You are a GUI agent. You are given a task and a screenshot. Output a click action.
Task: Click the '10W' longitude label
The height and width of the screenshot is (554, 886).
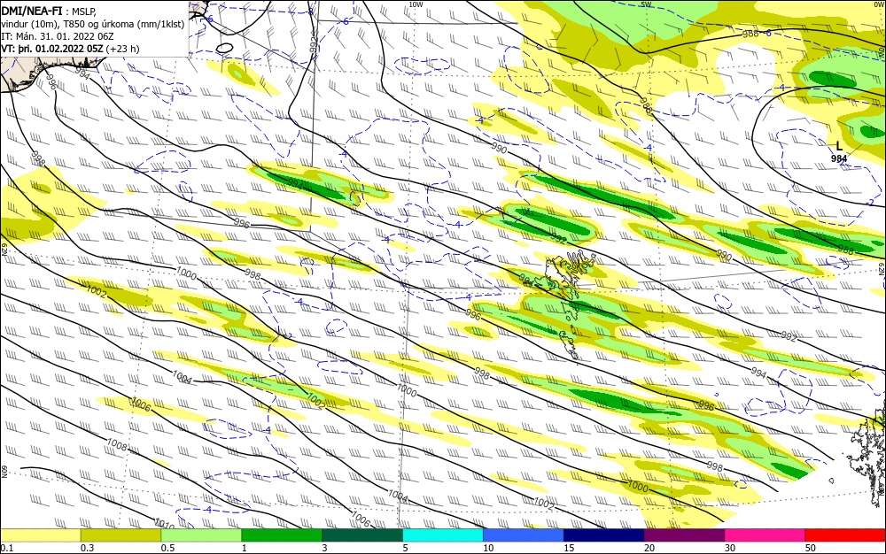pos(416,4)
